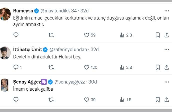Reply to İttihatçı Ümit's tweet
172x112 pixels.
point(16,67)
